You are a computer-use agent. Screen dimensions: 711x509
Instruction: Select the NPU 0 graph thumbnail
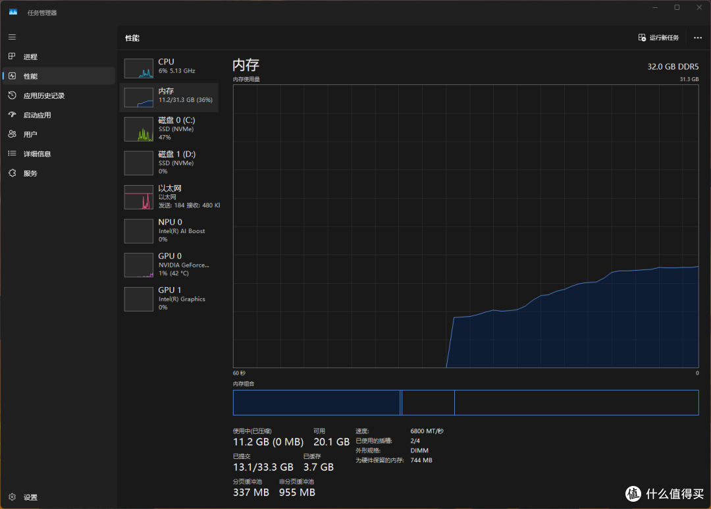(x=139, y=231)
